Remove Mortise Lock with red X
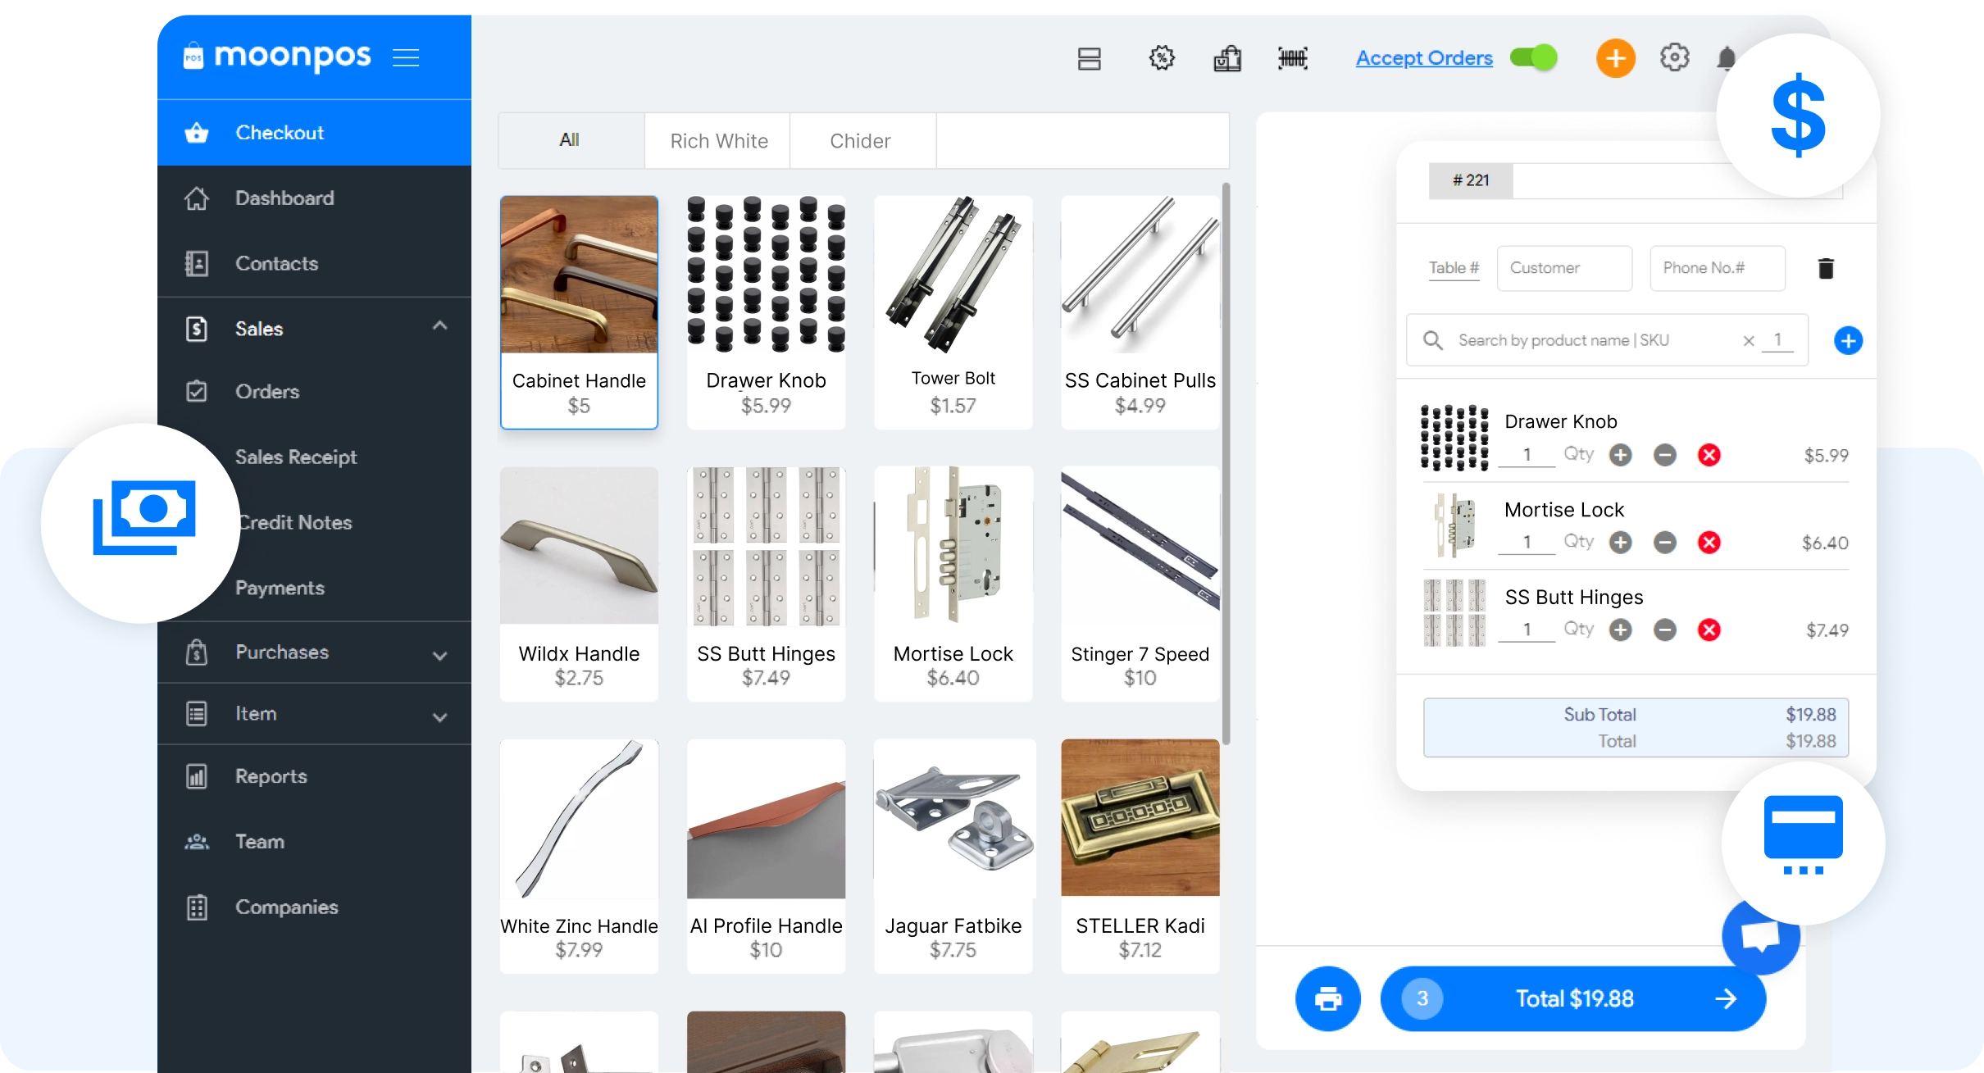 point(1709,543)
